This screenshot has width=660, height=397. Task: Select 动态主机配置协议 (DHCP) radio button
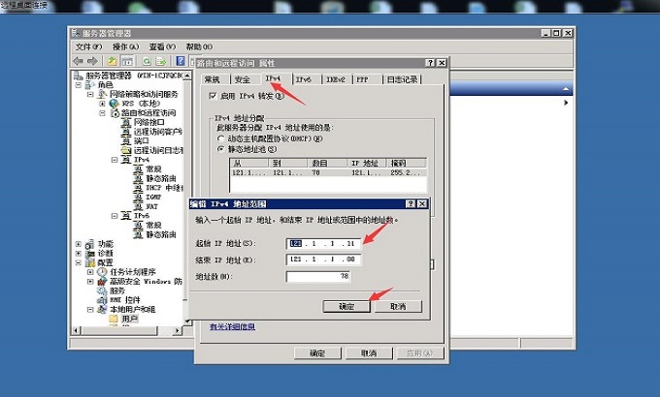click(x=221, y=137)
